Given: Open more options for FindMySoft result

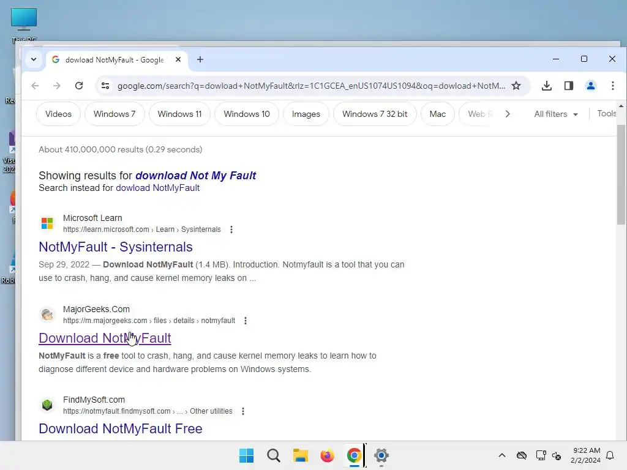Looking at the screenshot, I should tap(242, 411).
